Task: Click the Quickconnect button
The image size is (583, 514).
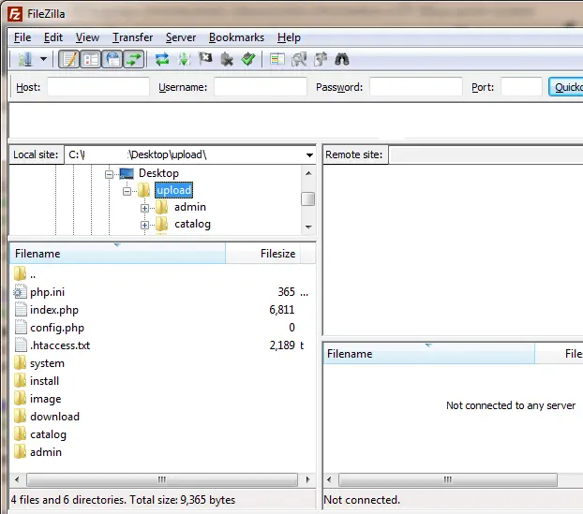Action: click(566, 86)
